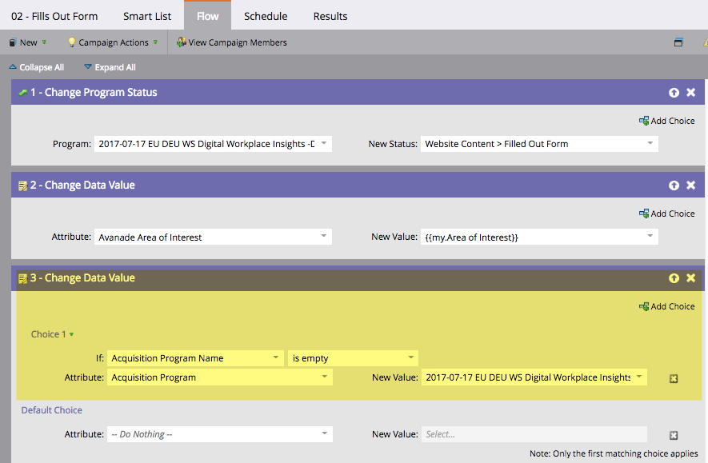Open Choice 1 New Value program dropdown
Viewport: 708px width, 463px height.
pyautogui.click(x=534, y=377)
